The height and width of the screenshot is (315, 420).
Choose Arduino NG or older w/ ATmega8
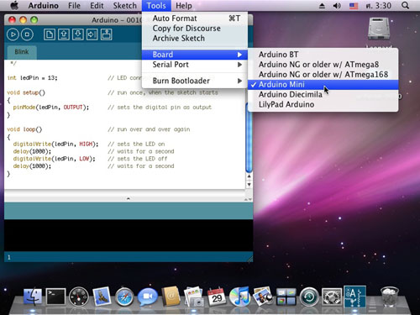(323, 65)
